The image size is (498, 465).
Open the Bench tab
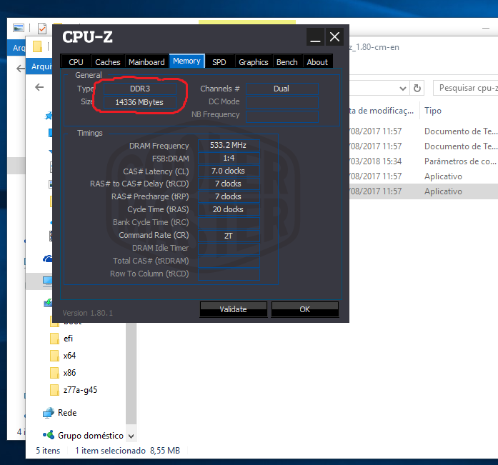tap(287, 61)
